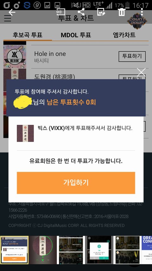Open the hamburger side menu

[8, 18]
